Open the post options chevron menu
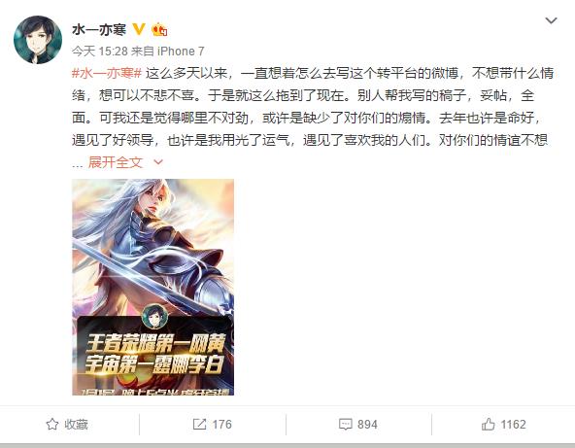 tap(551, 20)
